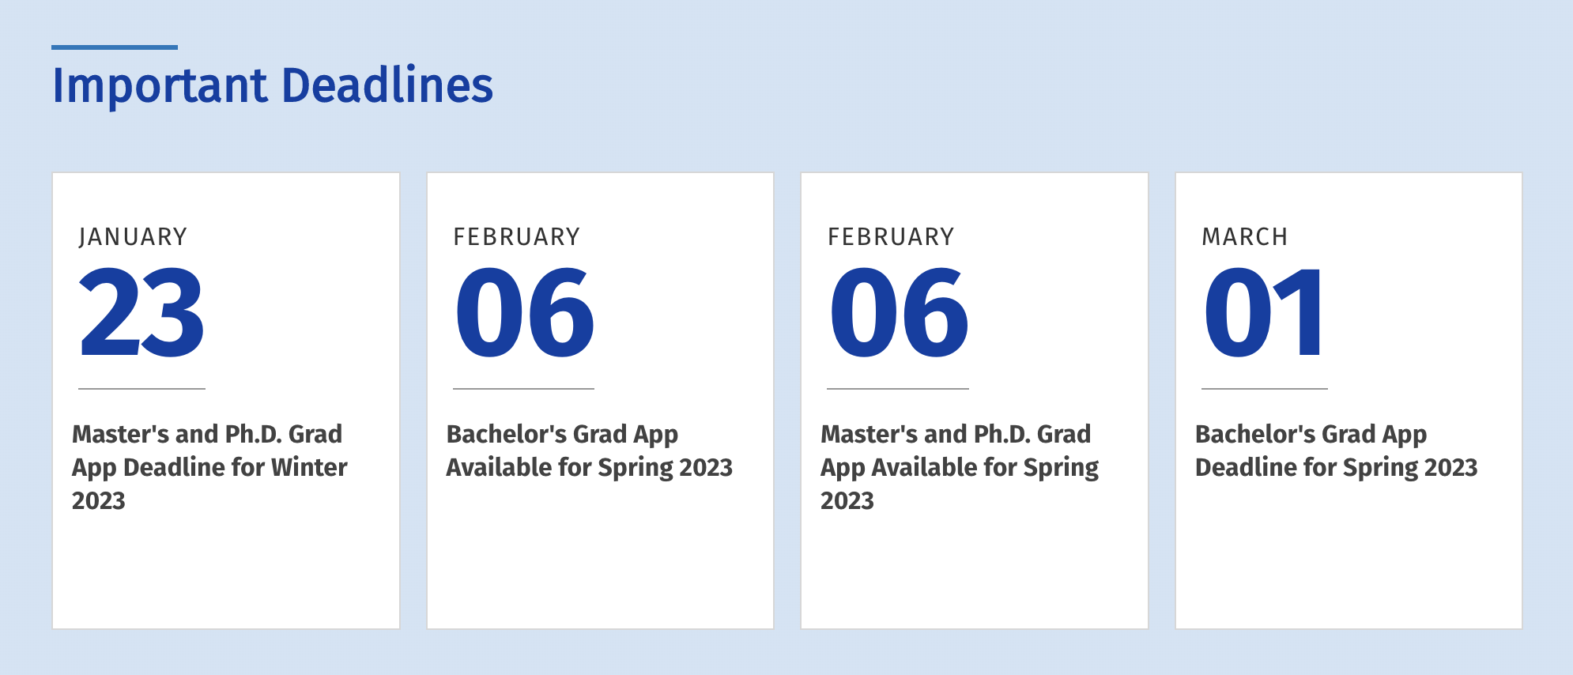Image resolution: width=1573 pixels, height=675 pixels.
Task: Click the large 23 date number
Action: (x=141, y=312)
